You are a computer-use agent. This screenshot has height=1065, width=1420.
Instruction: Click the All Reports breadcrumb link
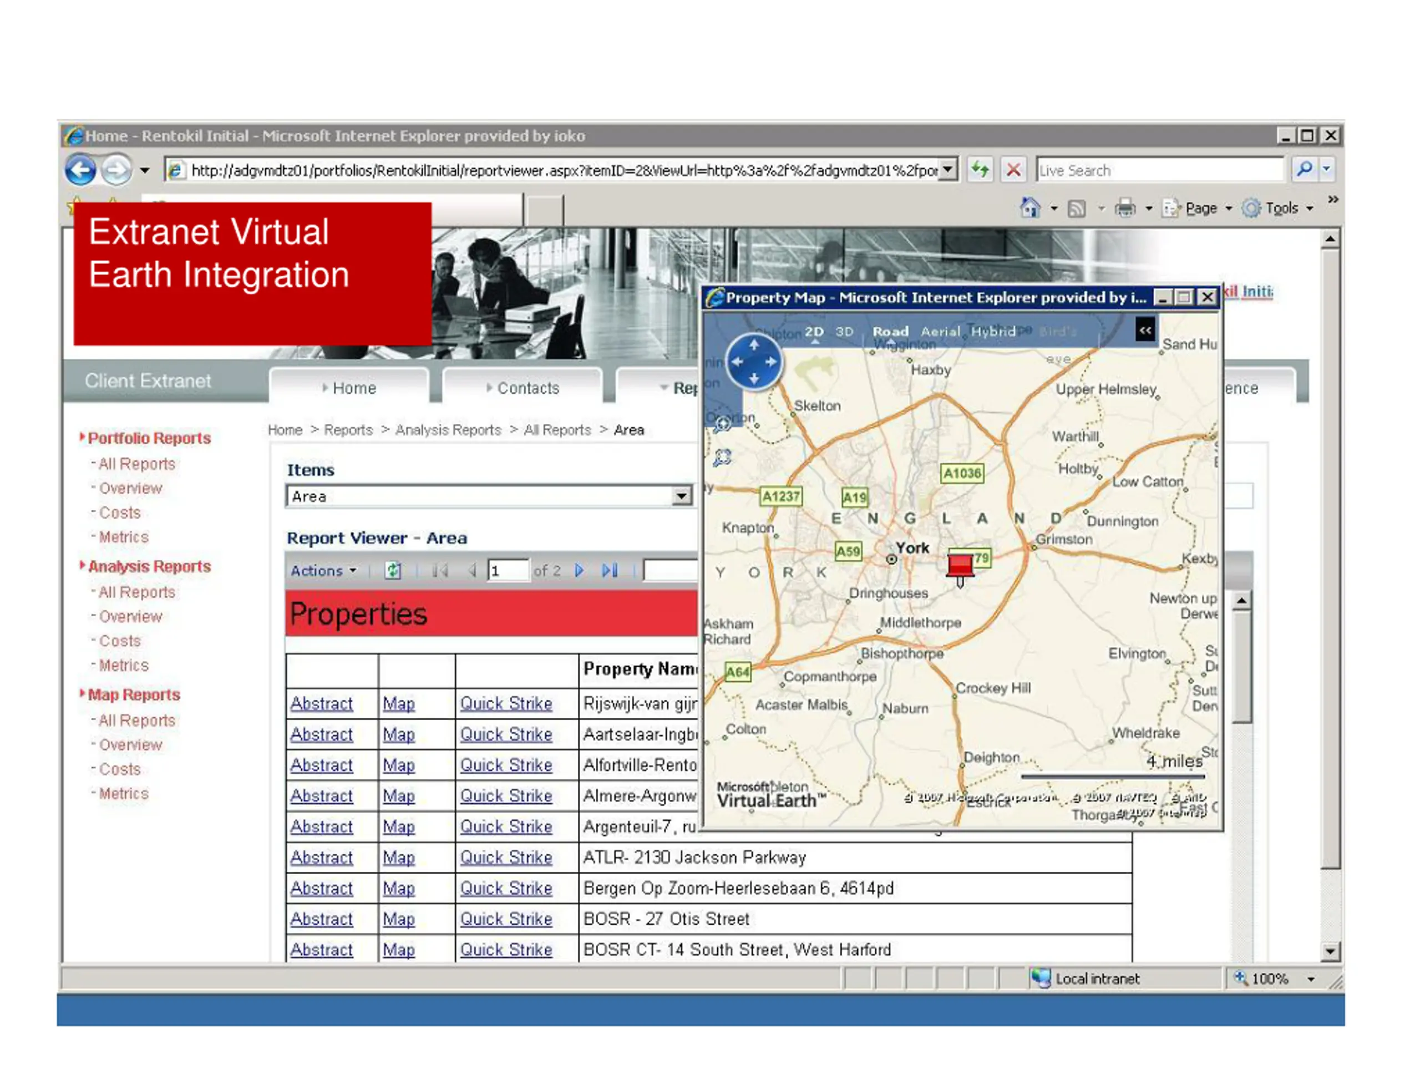[557, 429]
